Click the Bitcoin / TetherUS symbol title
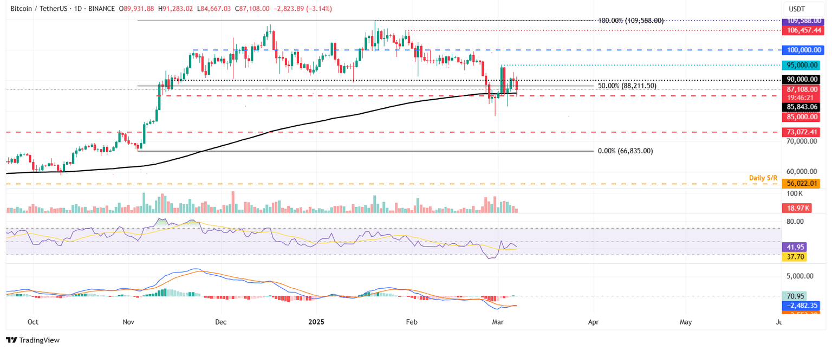Screen dimensions: 832x350 pyautogui.click(x=41, y=9)
